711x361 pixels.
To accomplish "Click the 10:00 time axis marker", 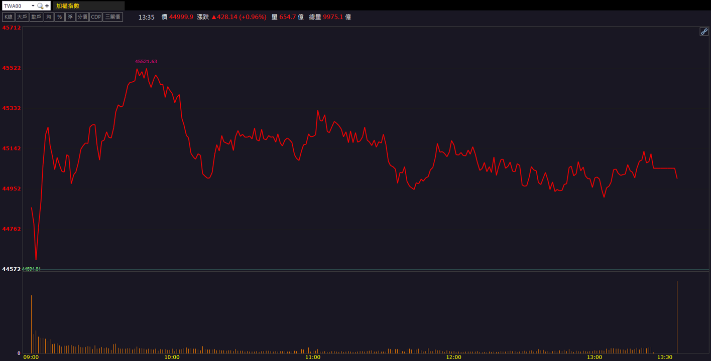I will click(172, 357).
